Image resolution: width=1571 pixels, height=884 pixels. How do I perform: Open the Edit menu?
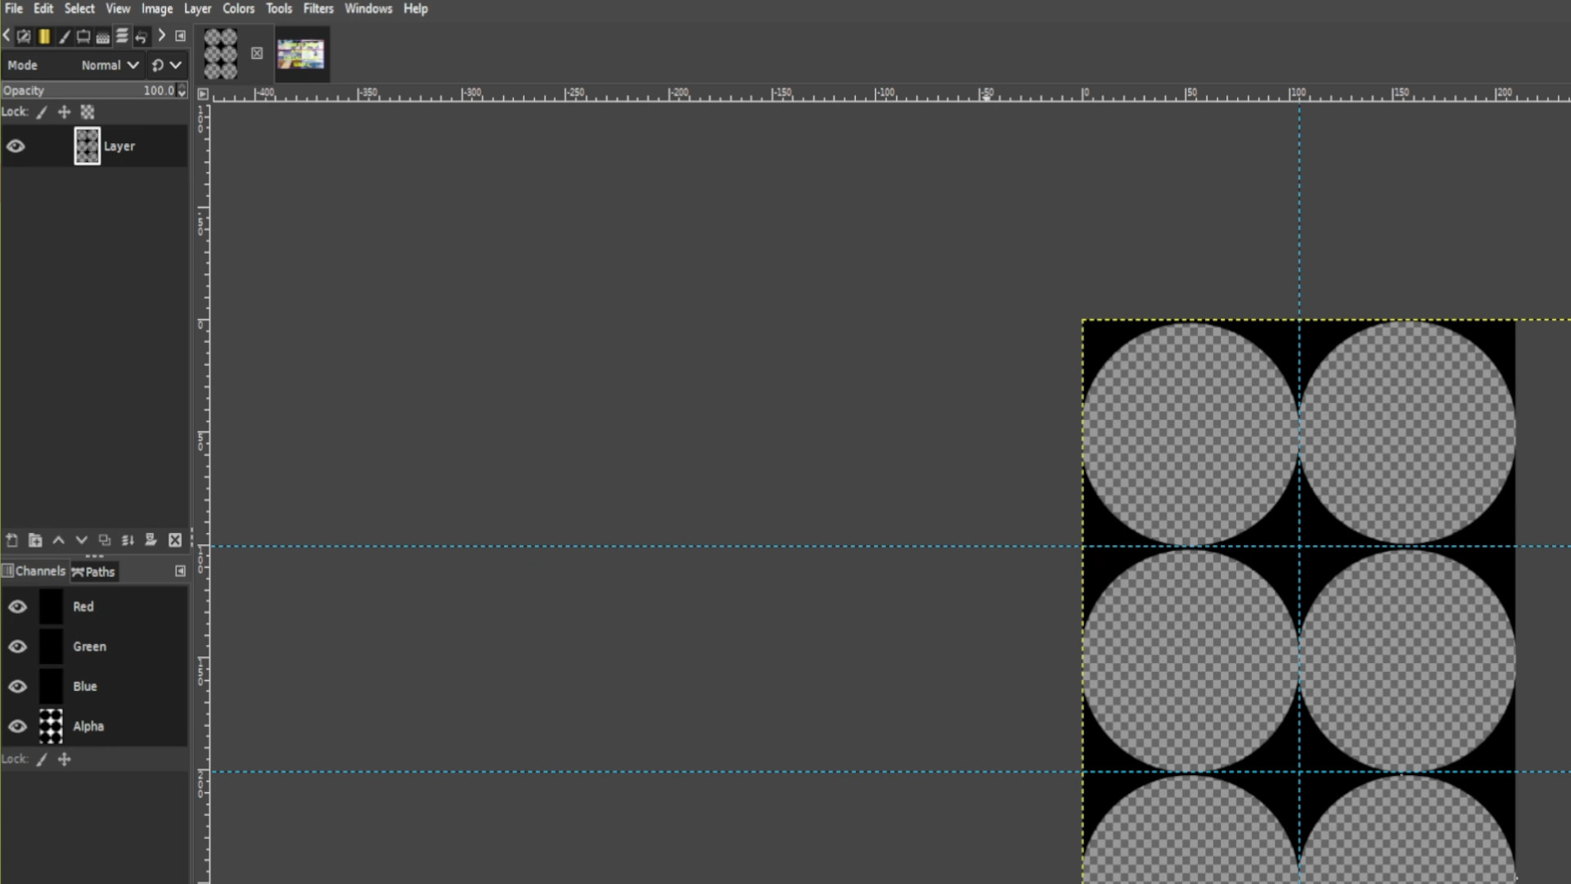point(43,8)
